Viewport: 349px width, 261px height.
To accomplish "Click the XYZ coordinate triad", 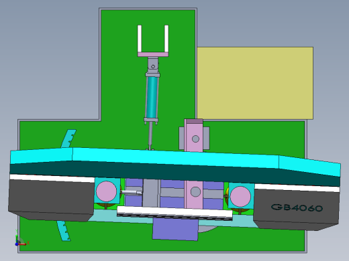I will click(21, 238).
